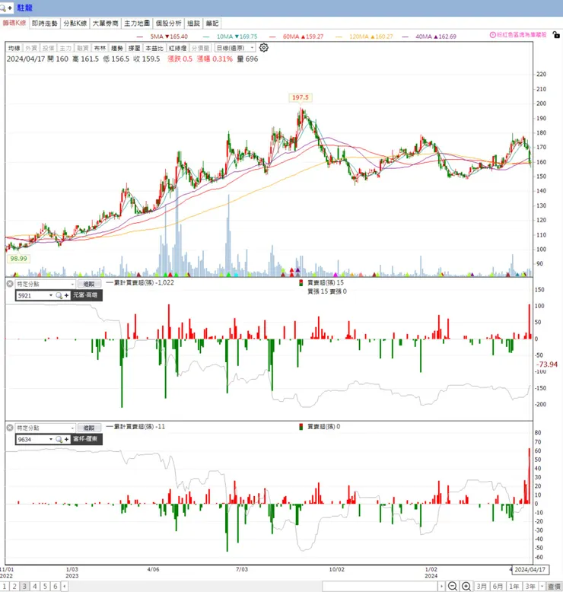The height and width of the screenshot is (592, 563).
Task: Open the chart settings gear icon
Action: coord(263,48)
